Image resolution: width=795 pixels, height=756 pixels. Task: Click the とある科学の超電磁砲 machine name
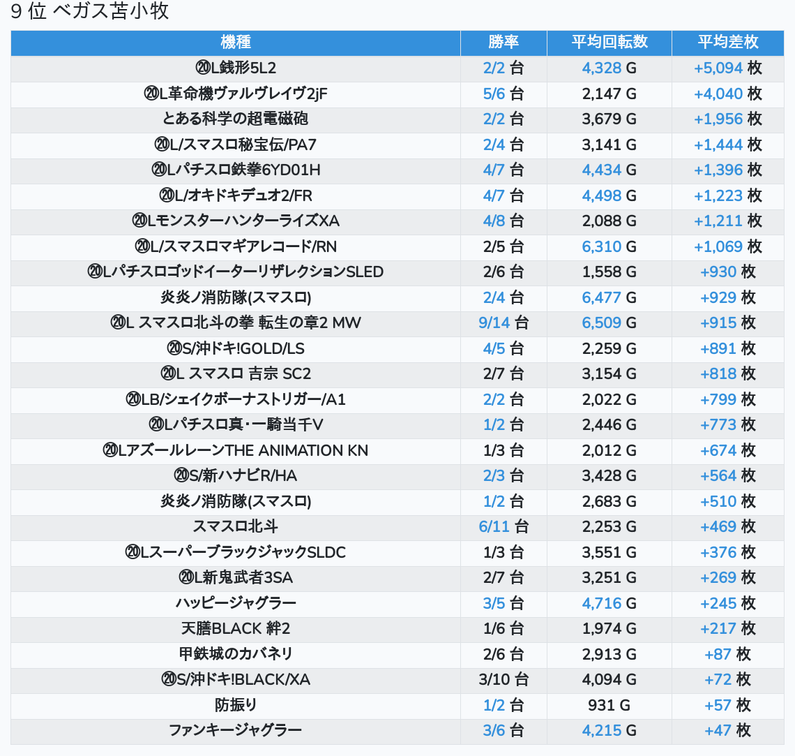tap(236, 119)
